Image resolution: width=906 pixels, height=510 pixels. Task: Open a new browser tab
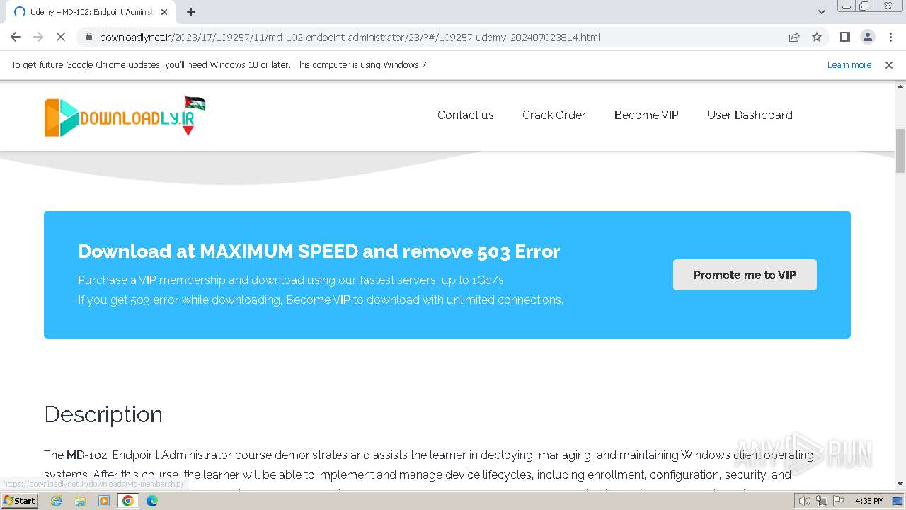pos(191,12)
